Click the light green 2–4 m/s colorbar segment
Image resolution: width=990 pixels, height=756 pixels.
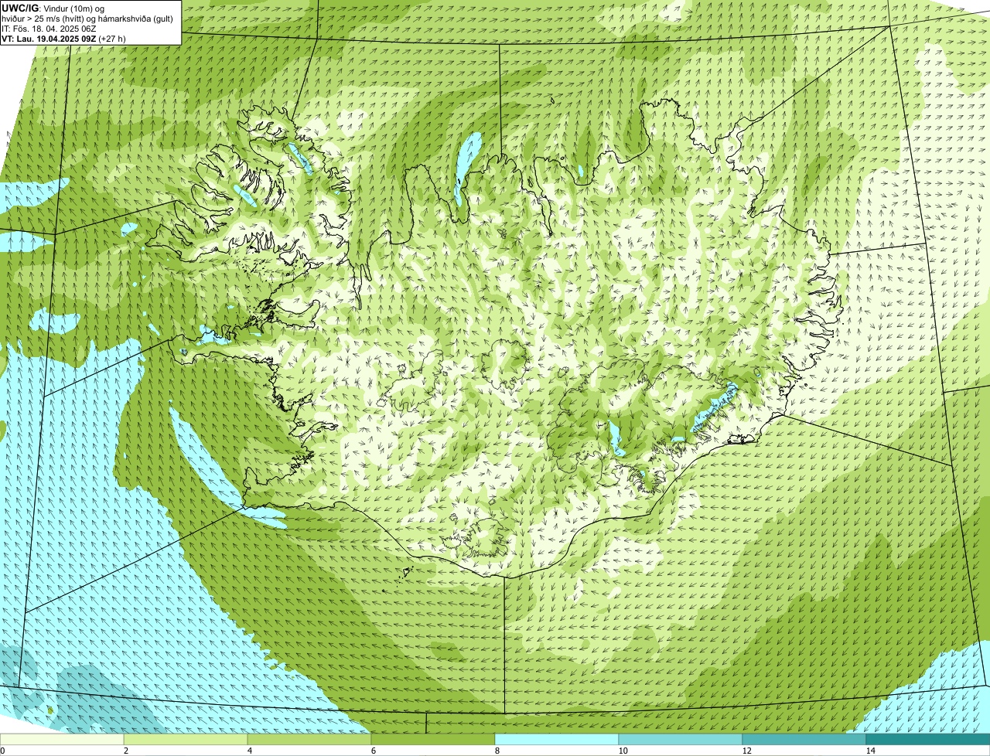click(x=186, y=740)
